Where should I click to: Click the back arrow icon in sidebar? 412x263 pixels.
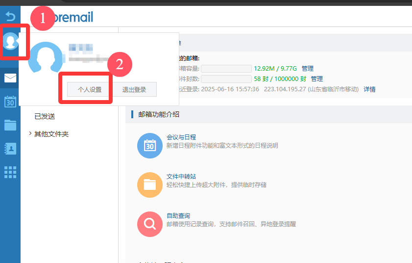coord(10,16)
